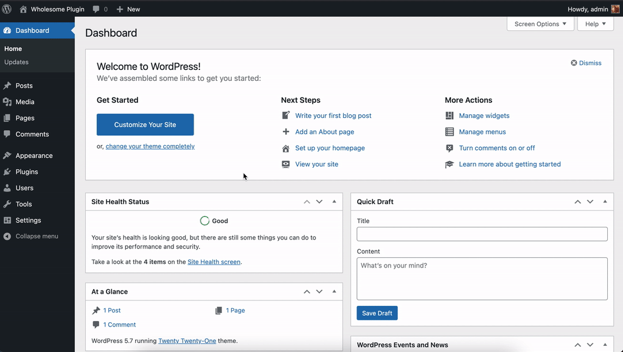Click the Pages icon in sidebar
This screenshot has width=623, height=352.
click(x=7, y=118)
